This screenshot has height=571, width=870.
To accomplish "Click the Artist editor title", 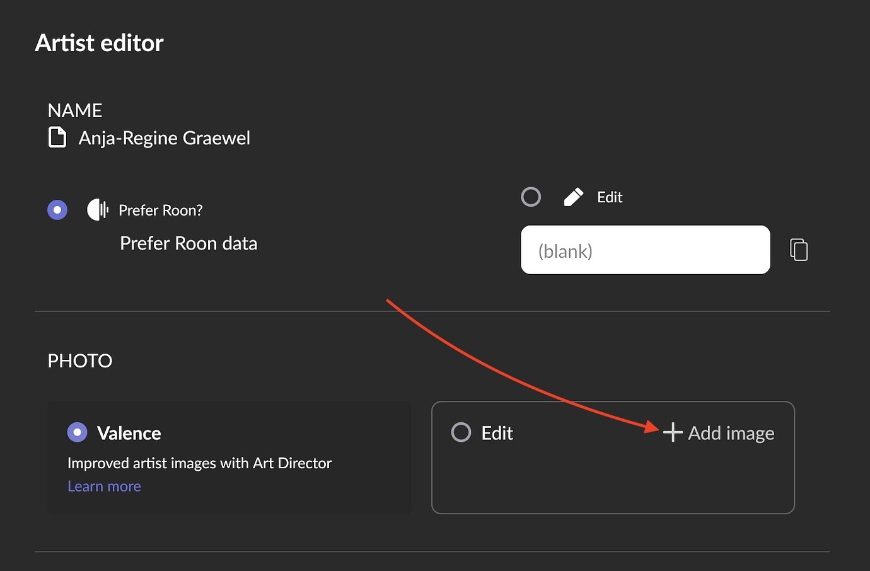I will click(99, 43).
